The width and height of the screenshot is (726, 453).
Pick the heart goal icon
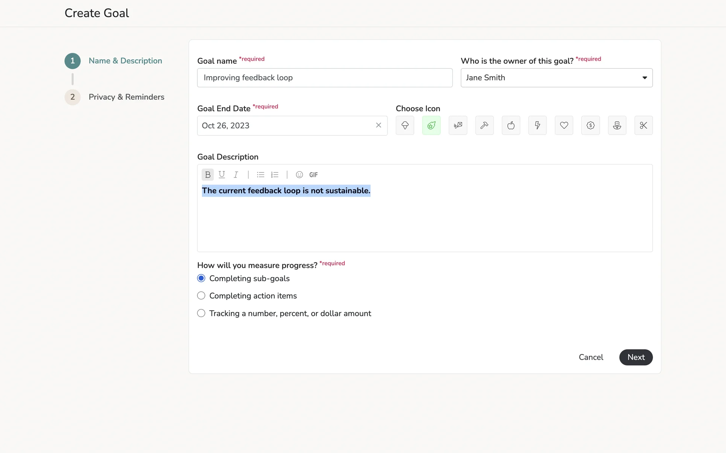tap(564, 125)
